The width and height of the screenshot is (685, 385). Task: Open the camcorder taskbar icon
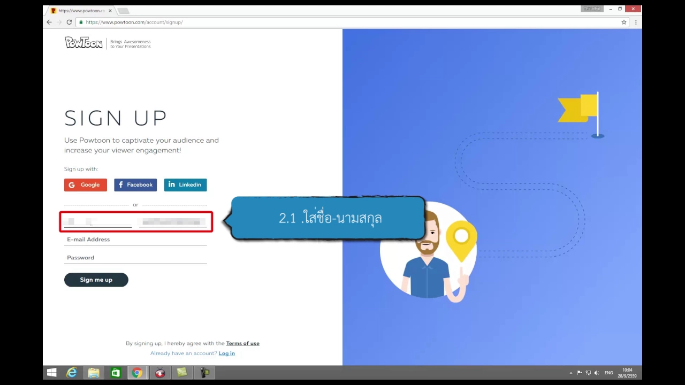(x=204, y=373)
